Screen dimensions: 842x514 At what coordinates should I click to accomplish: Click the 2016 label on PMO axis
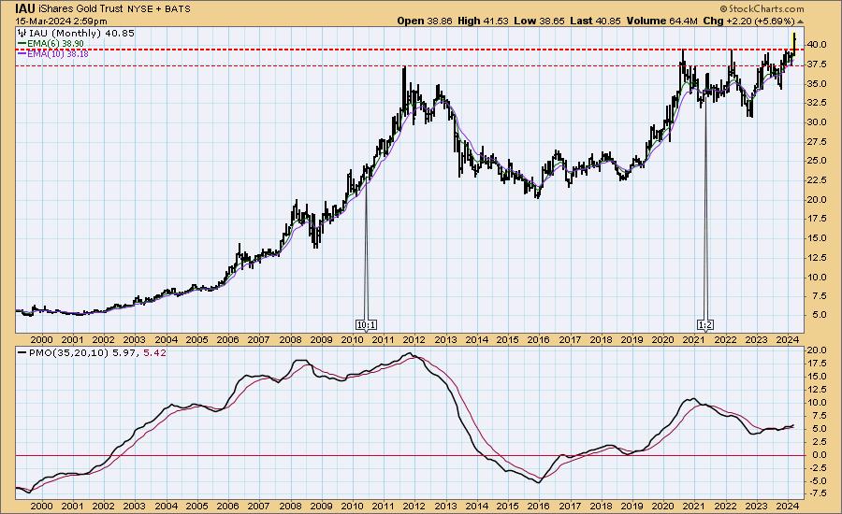coord(538,505)
